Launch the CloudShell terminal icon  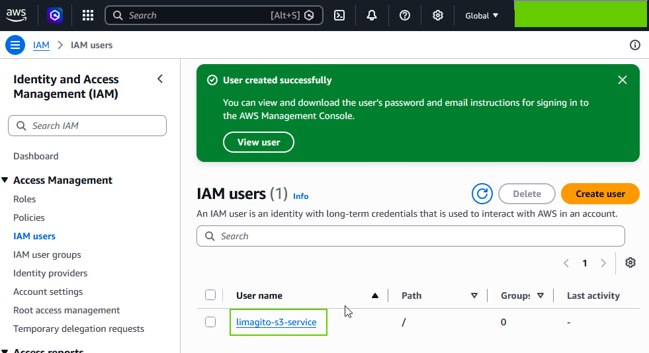(x=339, y=15)
